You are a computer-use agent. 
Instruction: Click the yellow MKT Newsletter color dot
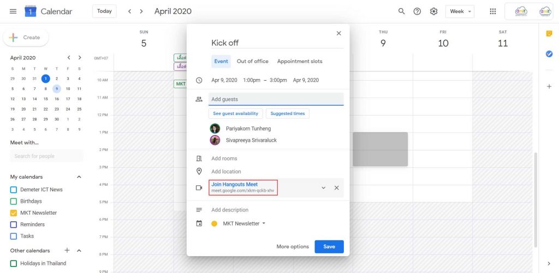click(x=214, y=224)
